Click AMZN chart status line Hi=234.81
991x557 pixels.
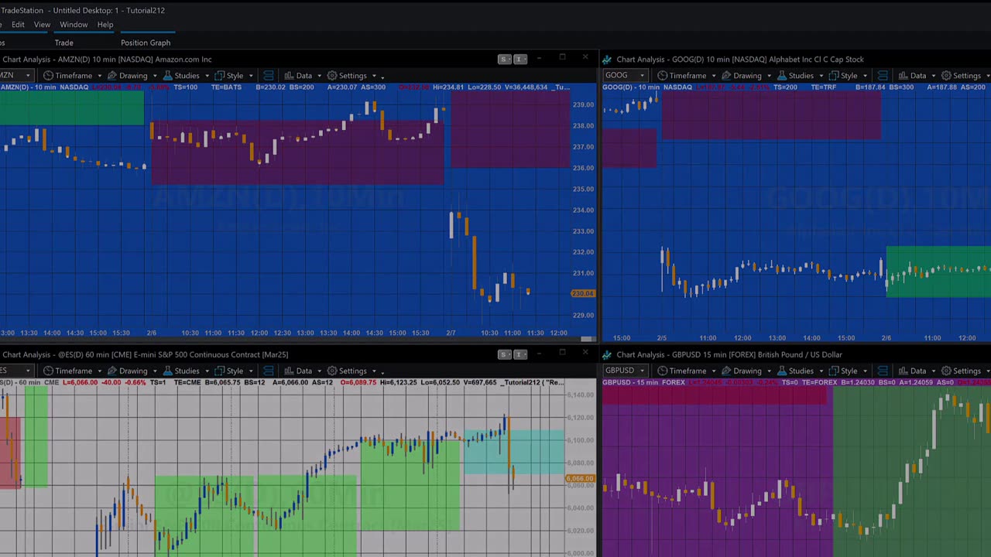[x=448, y=87]
